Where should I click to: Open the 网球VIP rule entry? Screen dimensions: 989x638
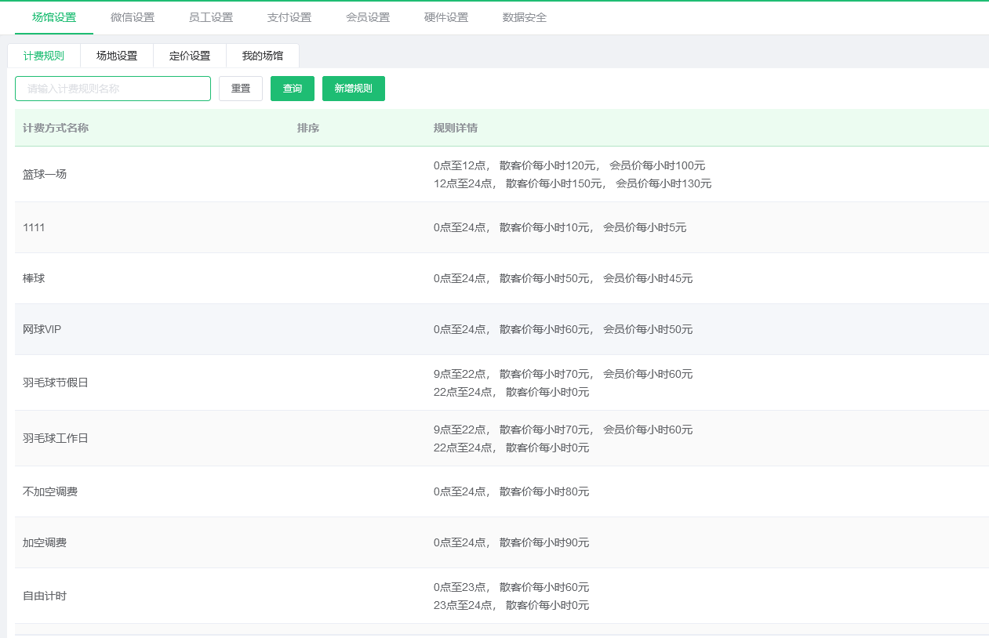[x=42, y=329]
